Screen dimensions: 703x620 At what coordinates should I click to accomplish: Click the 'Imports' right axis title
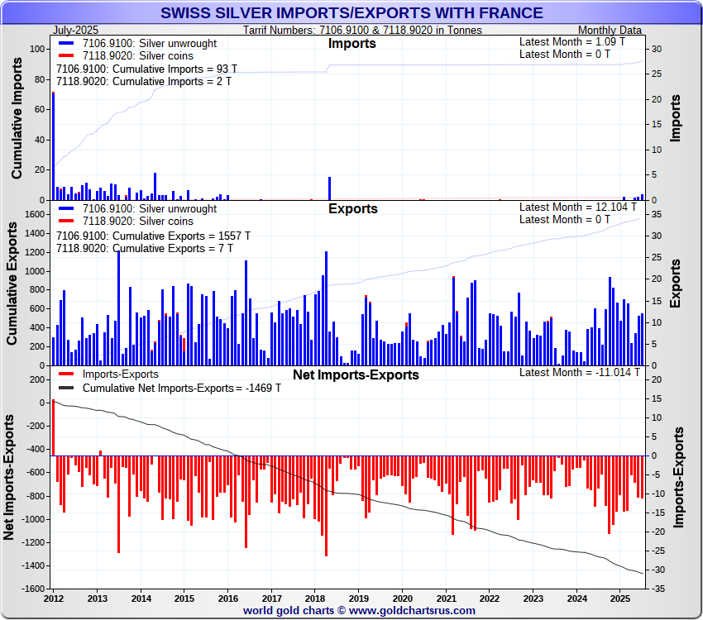pyautogui.click(x=675, y=118)
